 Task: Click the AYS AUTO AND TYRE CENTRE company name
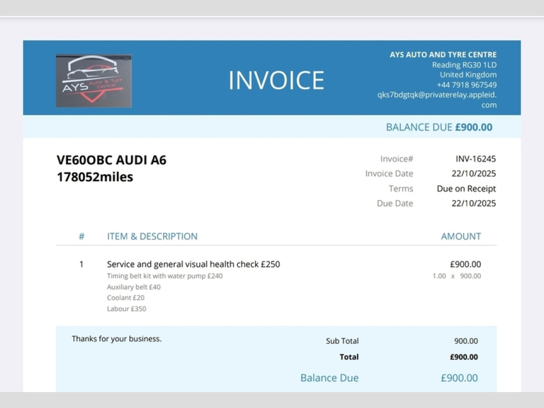[x=443, y=54]
